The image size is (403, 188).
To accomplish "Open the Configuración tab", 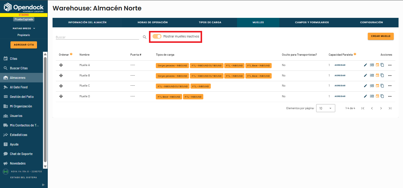I will 371,22.
